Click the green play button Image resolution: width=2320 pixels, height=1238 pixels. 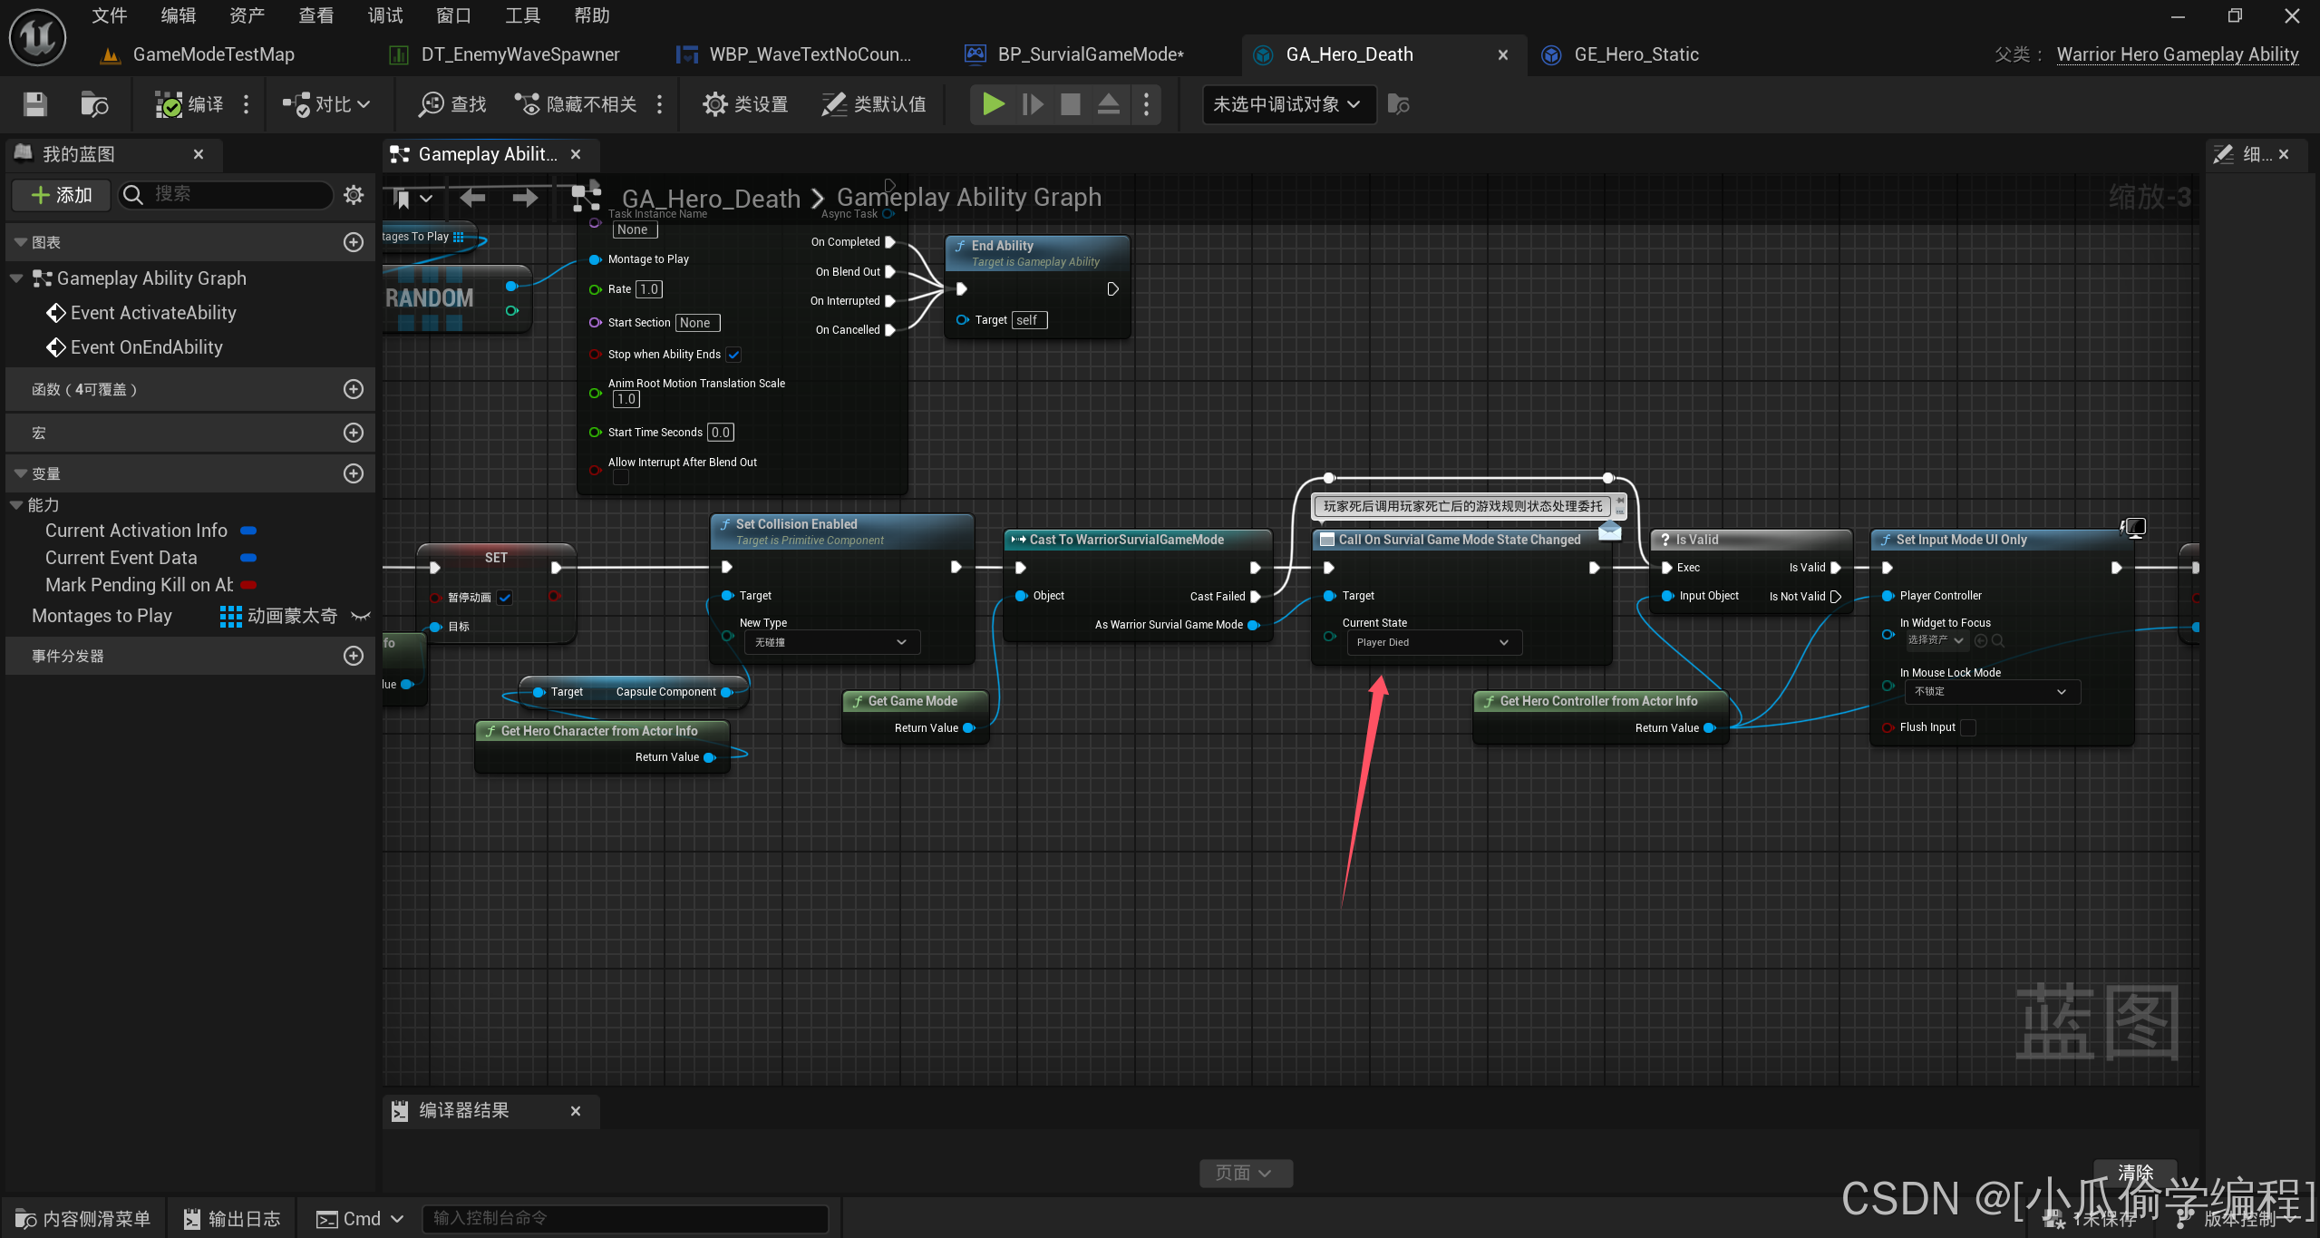tap(994, 104)
